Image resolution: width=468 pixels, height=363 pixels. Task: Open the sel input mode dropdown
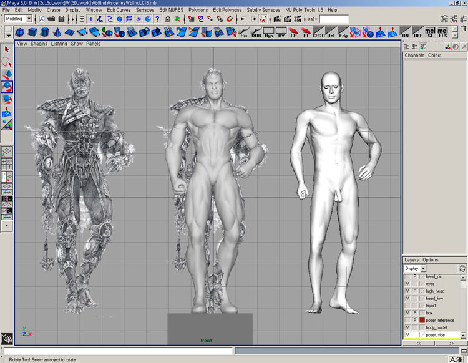point(311,19)
